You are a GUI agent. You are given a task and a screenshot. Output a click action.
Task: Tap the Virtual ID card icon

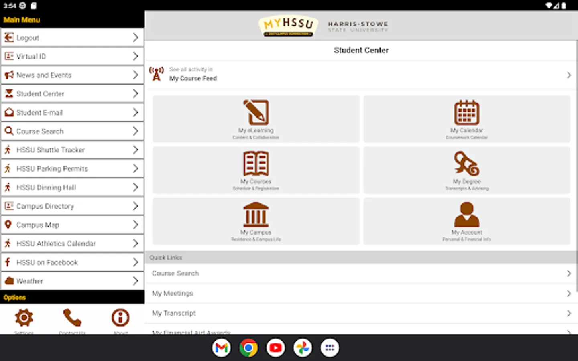(9, 56)
